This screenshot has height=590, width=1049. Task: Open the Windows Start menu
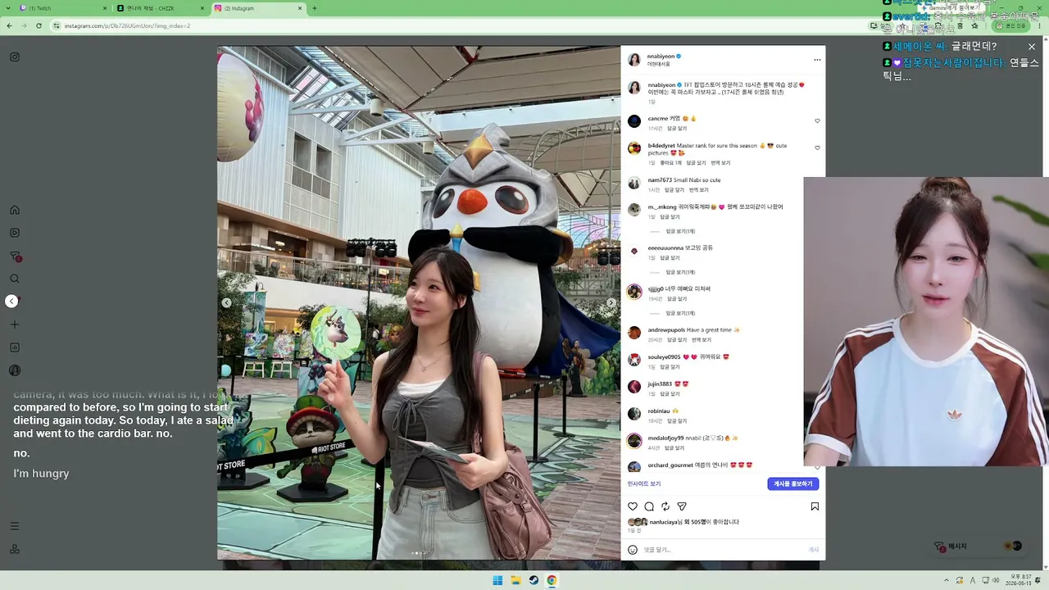497,580
